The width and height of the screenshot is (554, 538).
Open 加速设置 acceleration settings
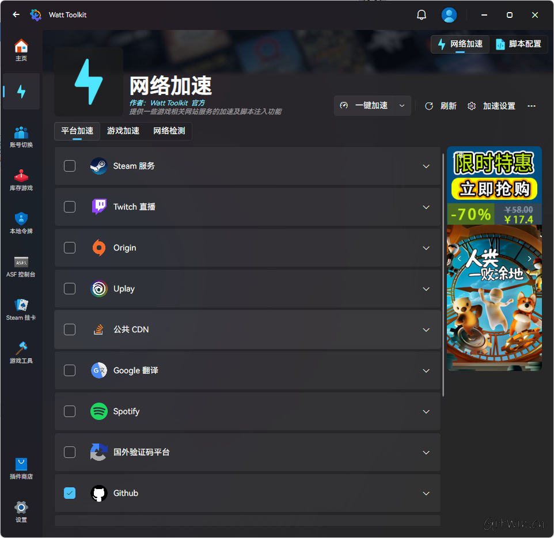491,106
